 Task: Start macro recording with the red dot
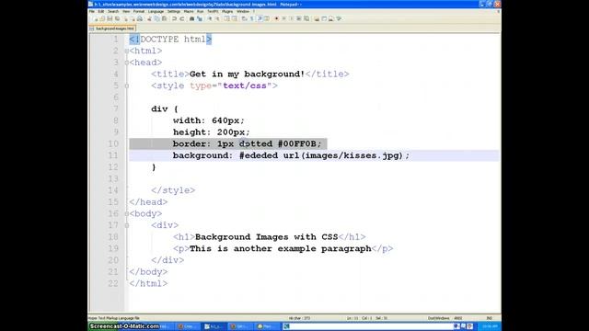(276, 18)
